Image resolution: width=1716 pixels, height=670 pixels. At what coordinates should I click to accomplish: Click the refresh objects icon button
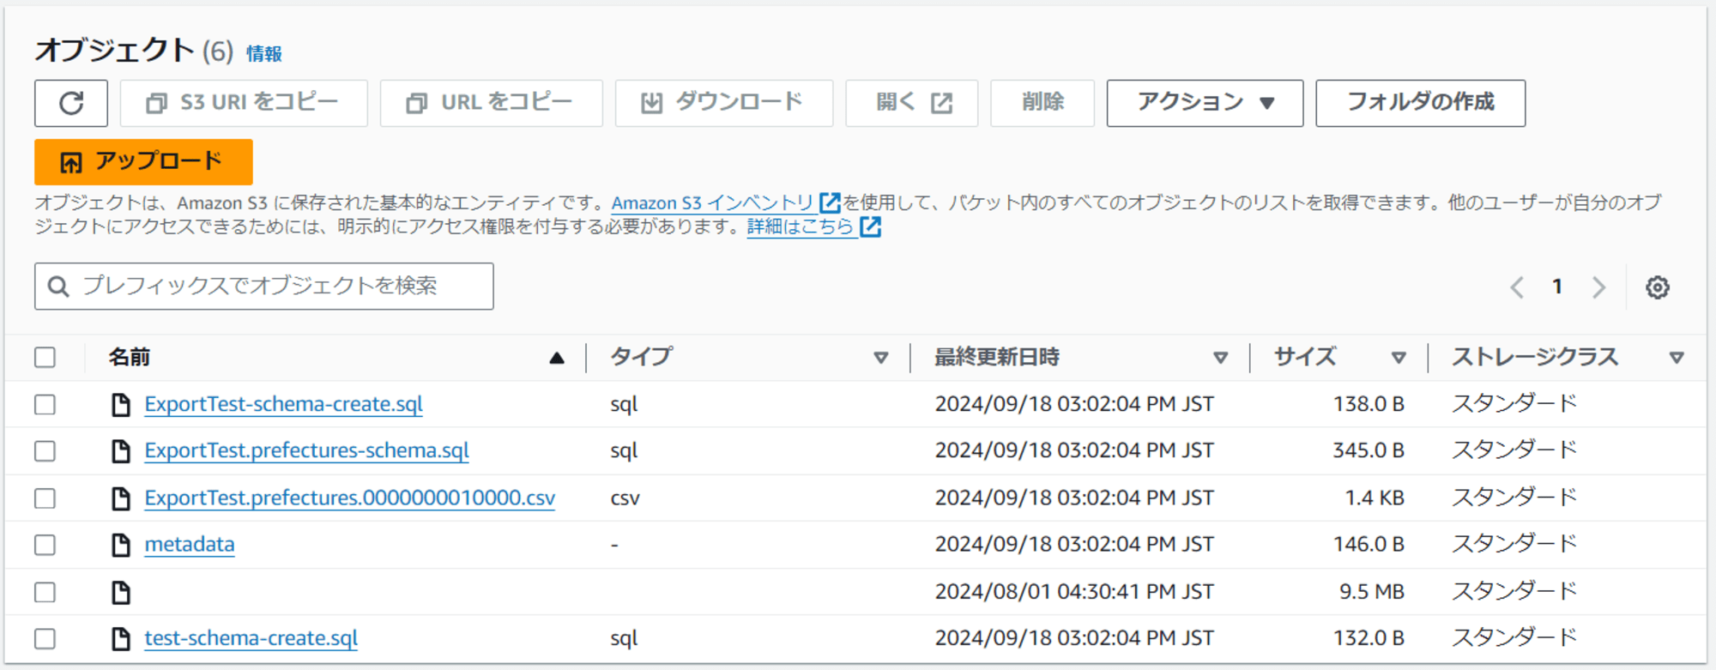(71, 103)
